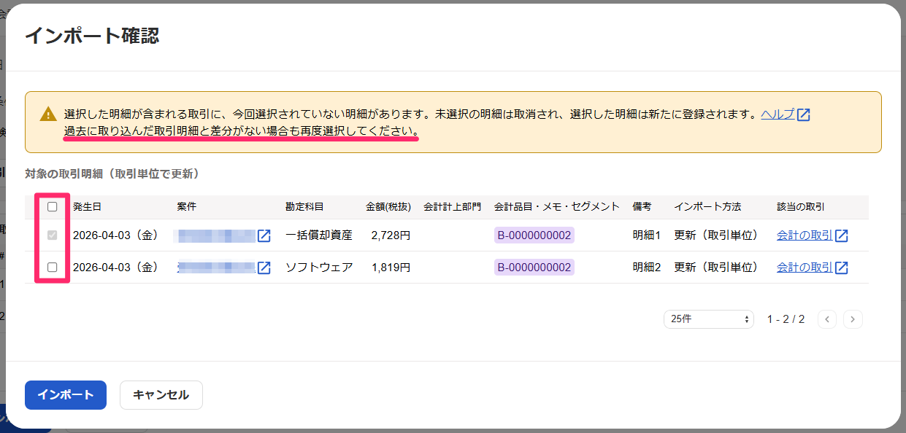Click the キャンセル button

pos(161,395)
